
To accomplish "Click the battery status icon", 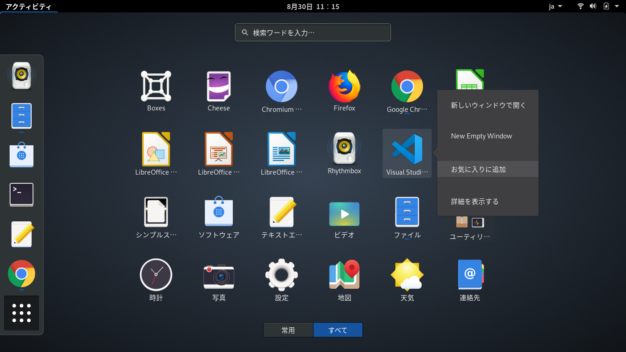I will pos(606,6).
